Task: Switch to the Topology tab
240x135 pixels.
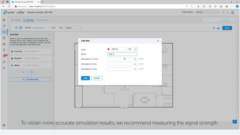Action: 16,20
